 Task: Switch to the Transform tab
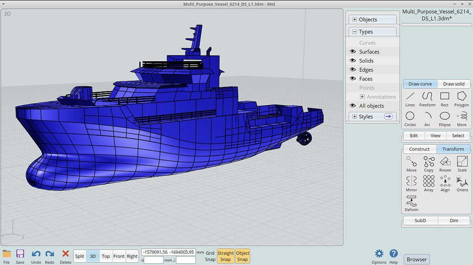[453, 149]
